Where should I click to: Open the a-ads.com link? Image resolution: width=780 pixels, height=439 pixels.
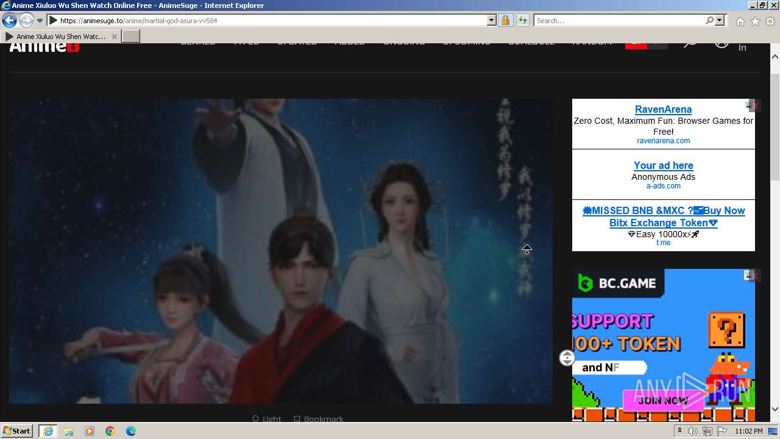[663, 186]
